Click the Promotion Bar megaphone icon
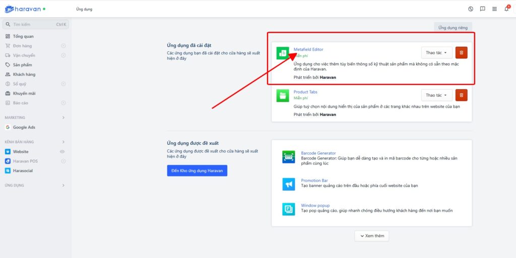This screenshot has height=258, width=516. pyautogui.click(x=289, y=184)
